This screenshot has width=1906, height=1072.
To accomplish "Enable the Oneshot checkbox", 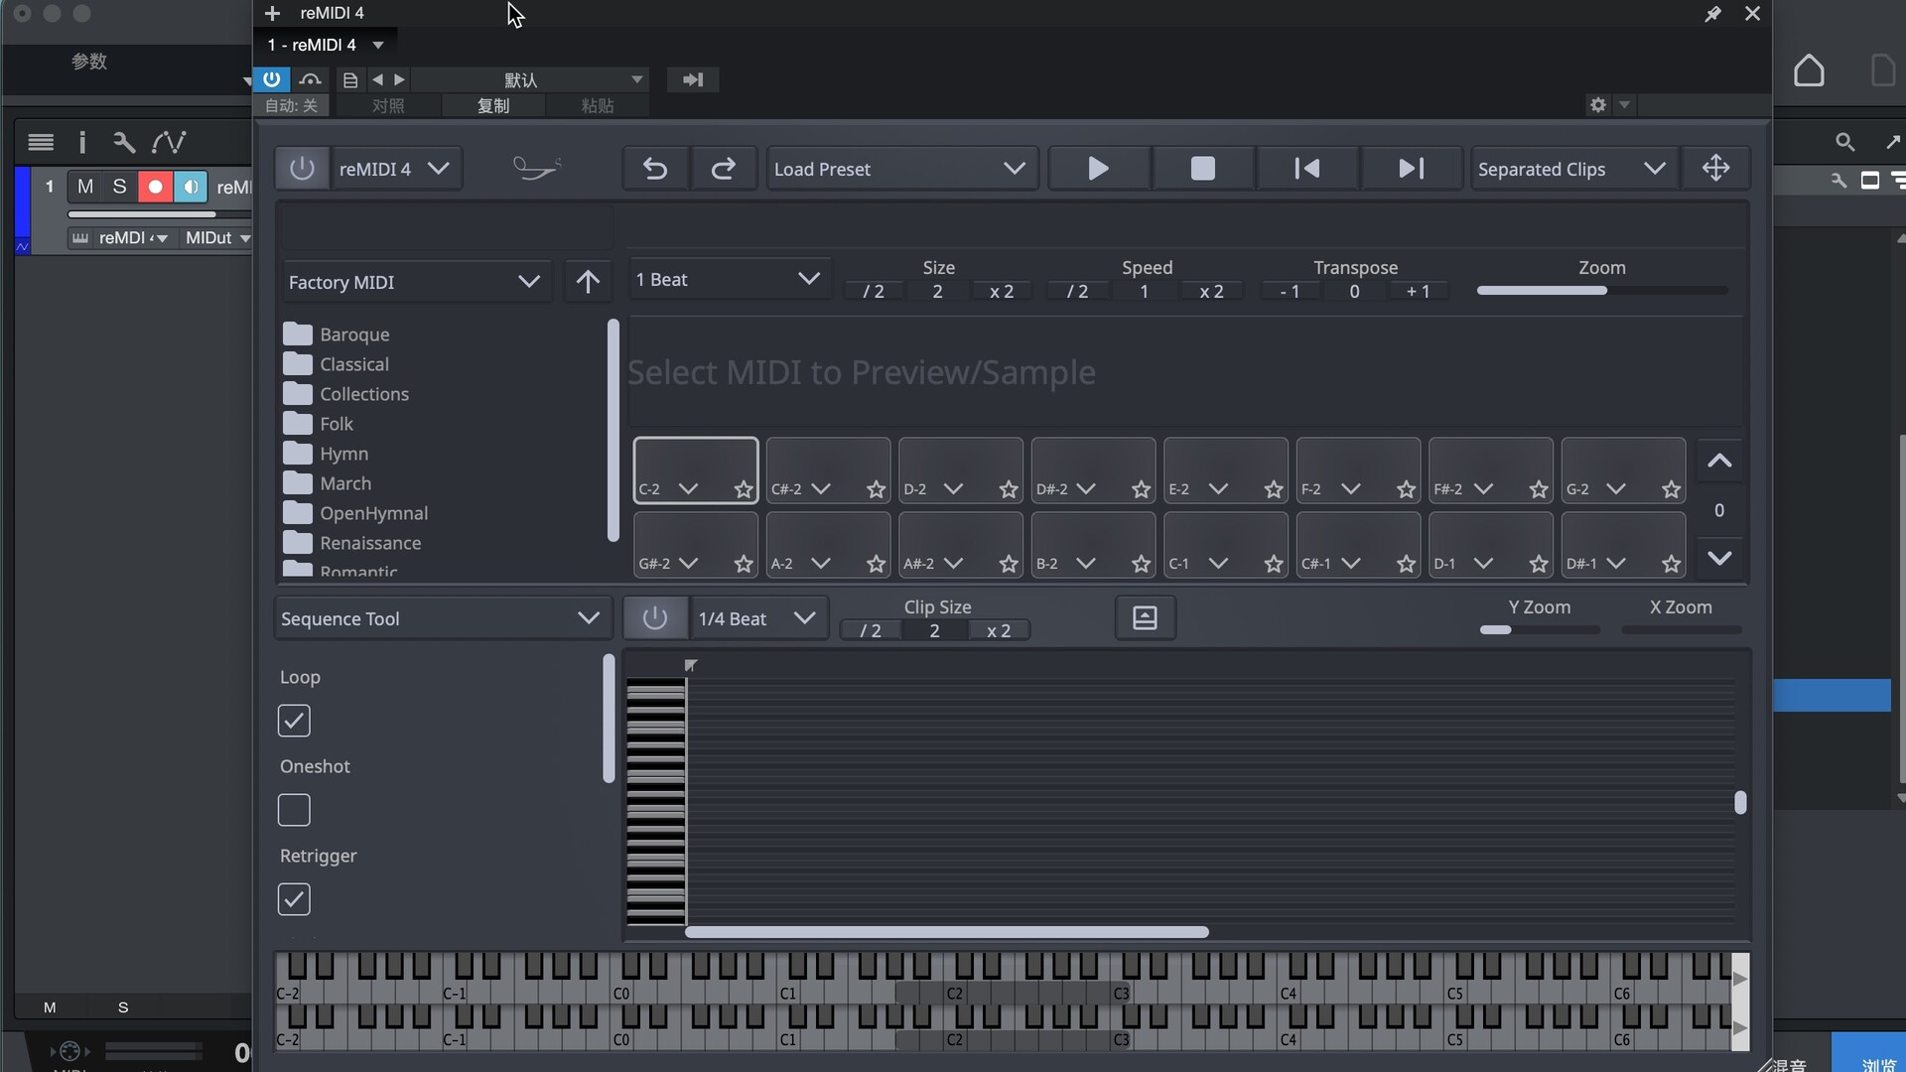I will [294, 810].
